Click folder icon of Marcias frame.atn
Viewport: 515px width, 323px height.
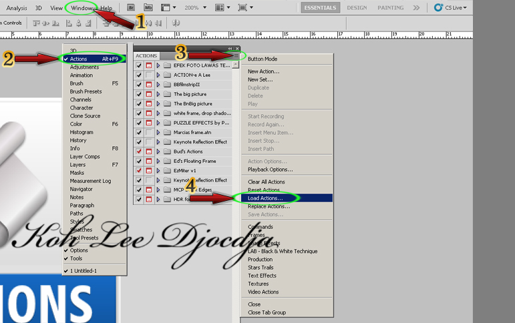click(x=168, y=132)
